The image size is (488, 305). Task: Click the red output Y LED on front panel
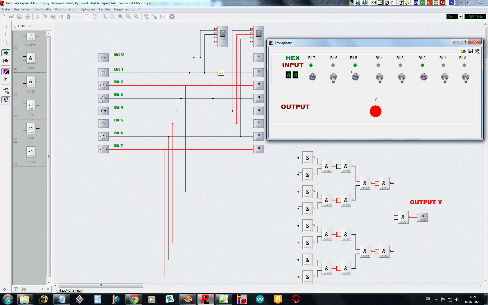[x=375, y=111]
